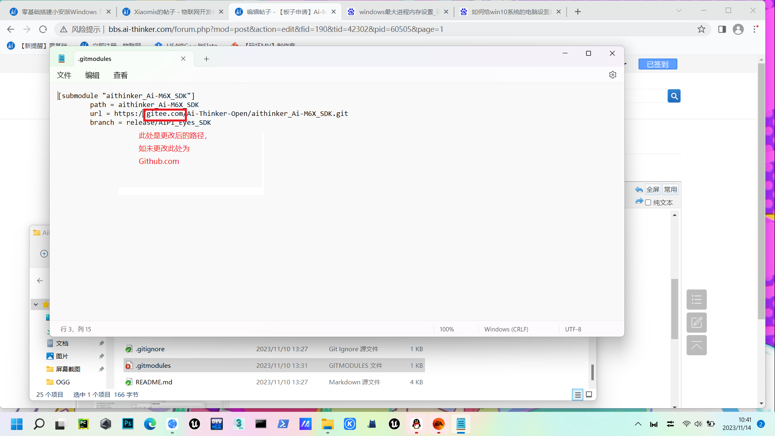Open the Windows Start menu

(17, 424)
